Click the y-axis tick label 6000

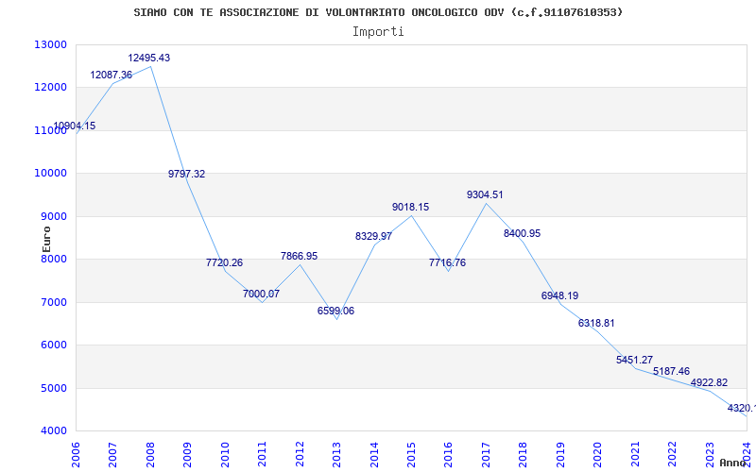[x=54, y=346]
